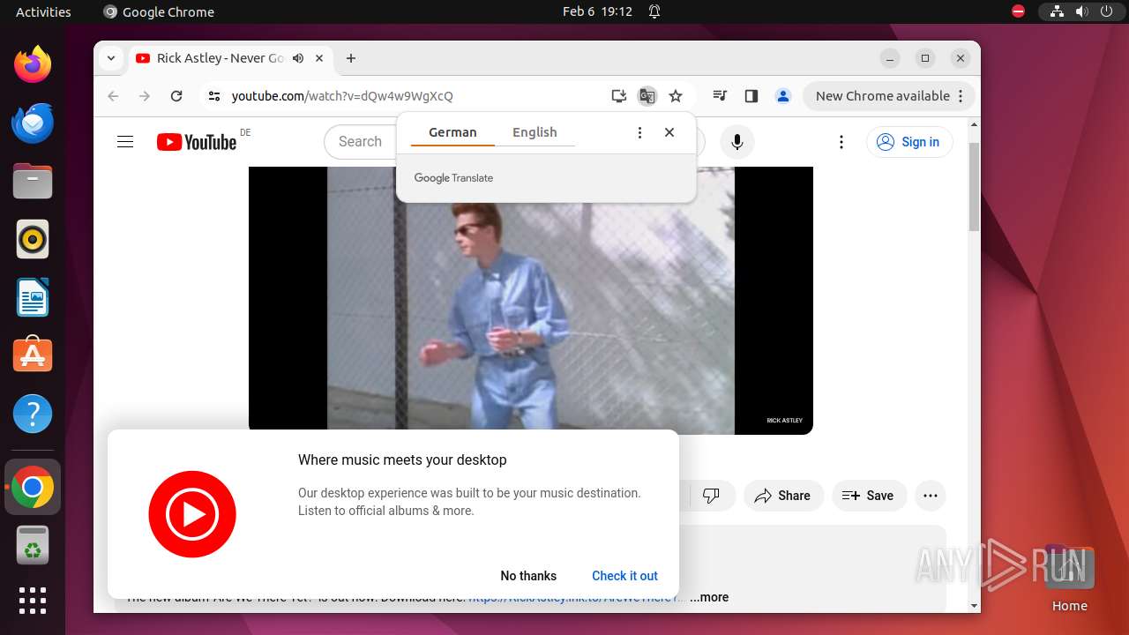1129x635 pixels.
Task: Open Rhythmbox music player in dock
Action: tap(33, 239)
